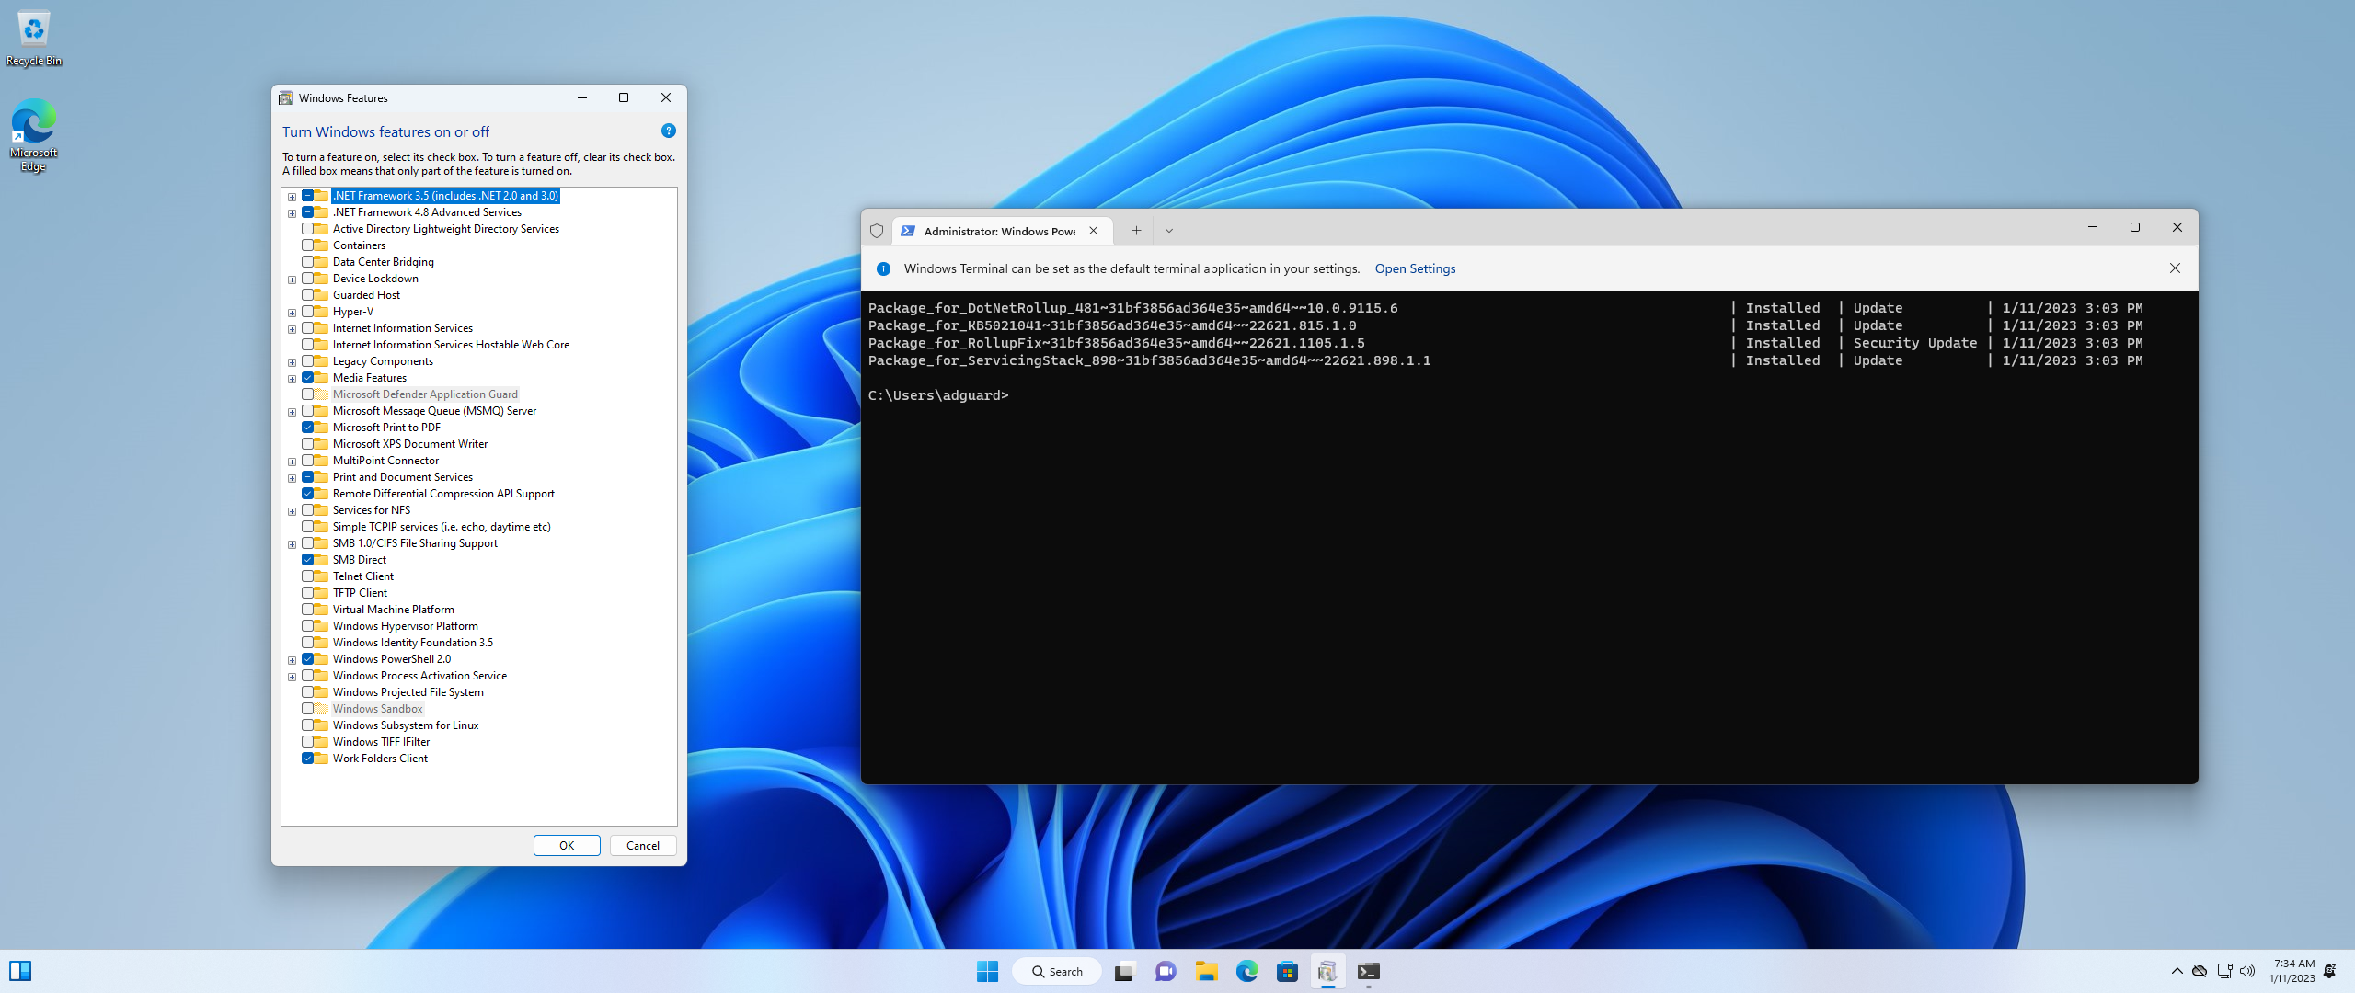Click the Windows Start menu button

pyautogui.click(x=985, y=971)
